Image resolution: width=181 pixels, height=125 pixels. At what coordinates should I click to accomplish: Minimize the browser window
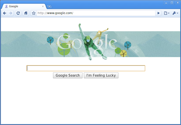click(166, 3)
